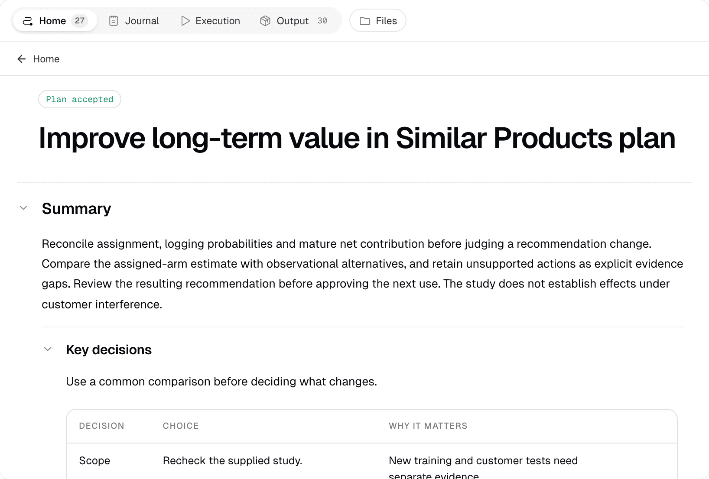Click the Summary paragraph text

coord(362,274)
